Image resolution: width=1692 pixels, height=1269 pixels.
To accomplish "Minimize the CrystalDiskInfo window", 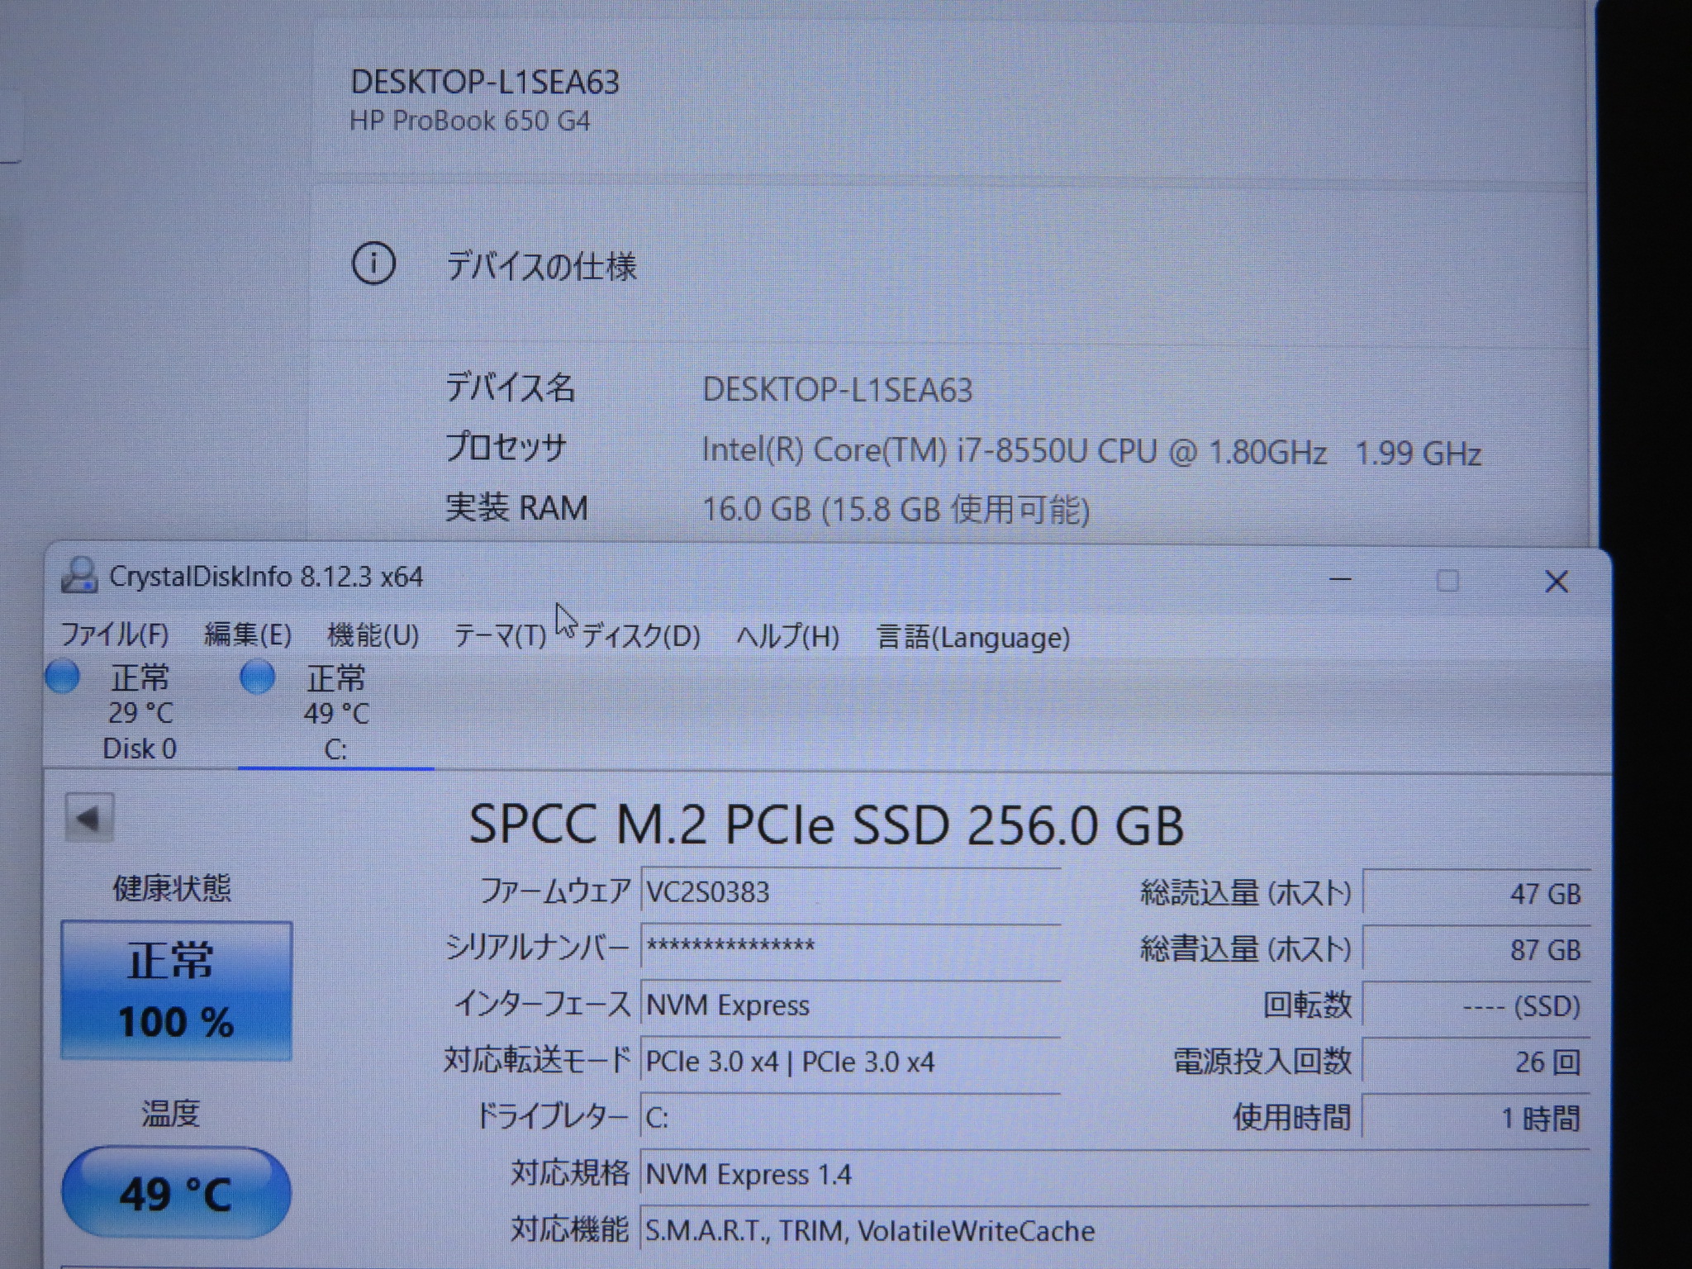I will pos(1340,580).
